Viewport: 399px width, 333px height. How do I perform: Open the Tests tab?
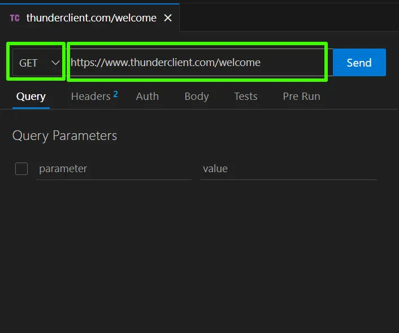(x=246, y=97)
